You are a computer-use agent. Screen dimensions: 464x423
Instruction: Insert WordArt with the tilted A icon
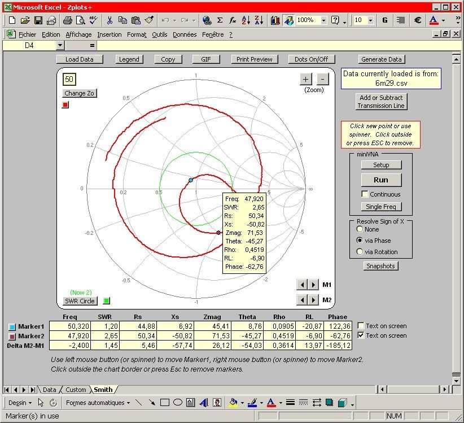coord(204,403)
